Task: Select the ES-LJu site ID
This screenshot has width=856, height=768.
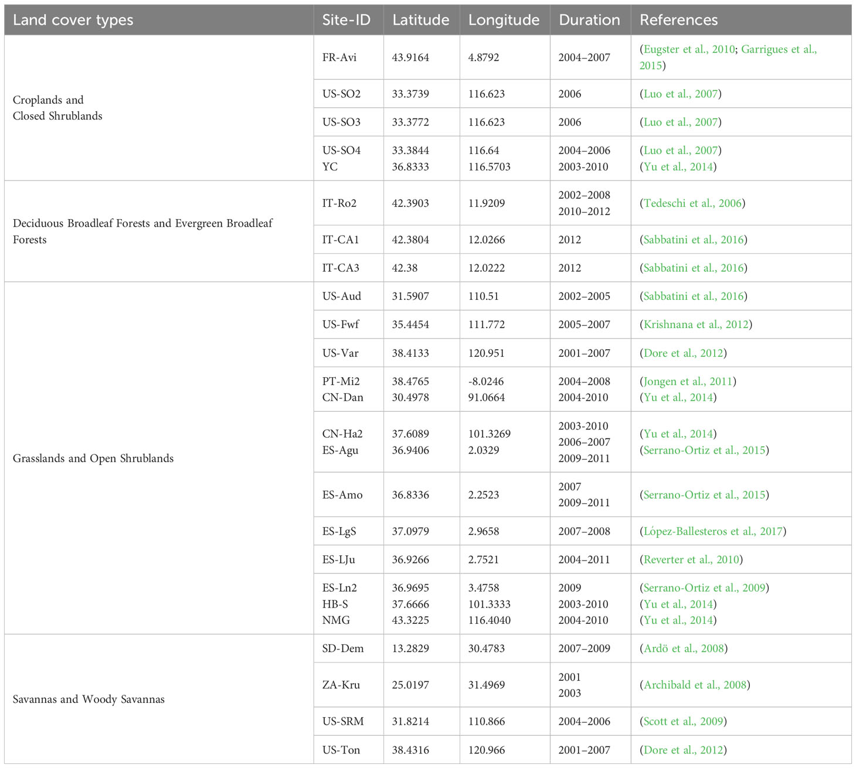Action: (x=339, y=559)
